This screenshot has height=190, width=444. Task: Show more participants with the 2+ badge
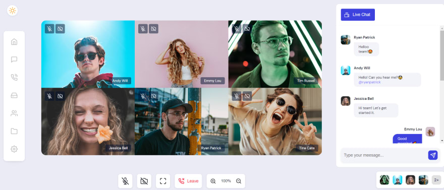tap(436, 180)
